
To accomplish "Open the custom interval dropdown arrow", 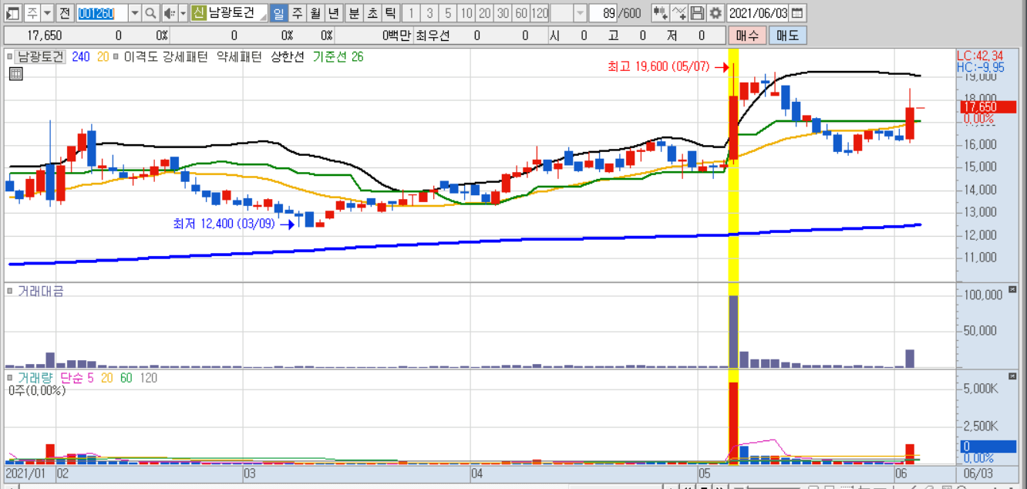I will 580,13.
